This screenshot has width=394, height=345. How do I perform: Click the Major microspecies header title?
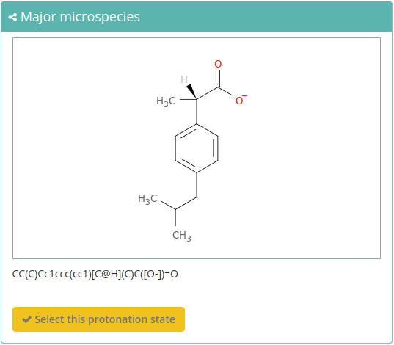80,17
